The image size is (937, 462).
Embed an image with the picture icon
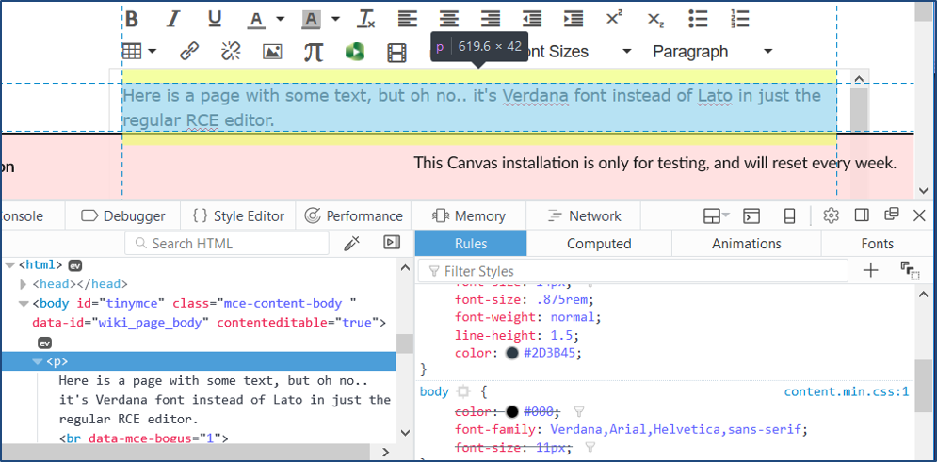click(x=272, y=52)
